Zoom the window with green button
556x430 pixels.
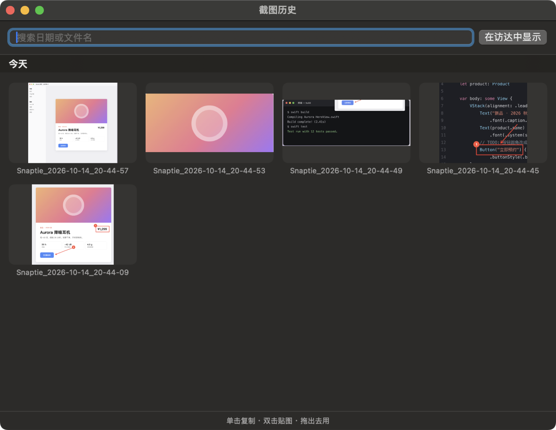(40, 10)
